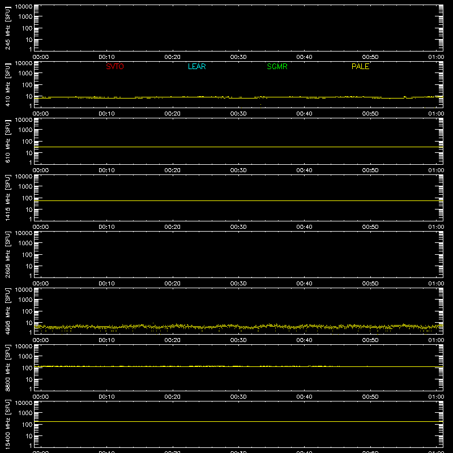Image resolution: width=453 pixels, height=453 pixels.
Task: Click the 00:40 time label under the 4995 MHz panel
Action: (304, 340)
